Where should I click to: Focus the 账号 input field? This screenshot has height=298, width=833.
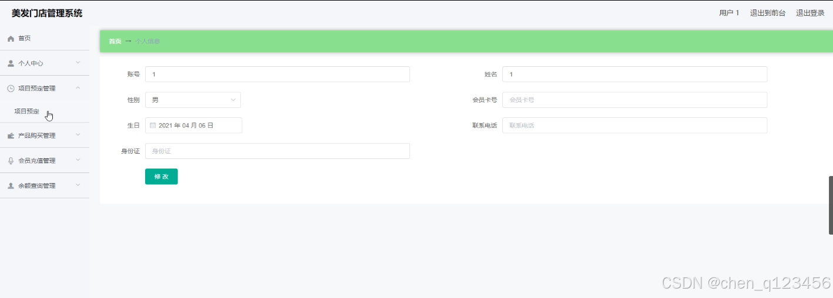point(277,74)
